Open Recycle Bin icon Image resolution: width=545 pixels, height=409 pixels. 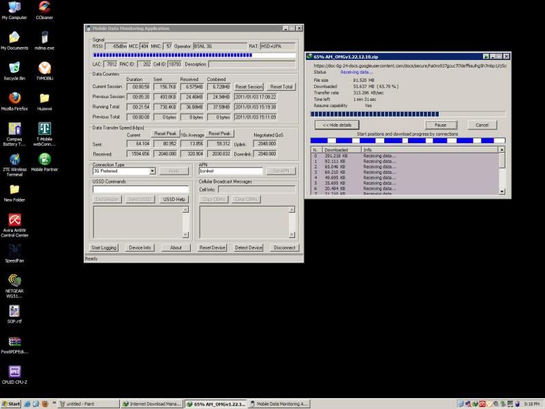(x=14, y=71)
